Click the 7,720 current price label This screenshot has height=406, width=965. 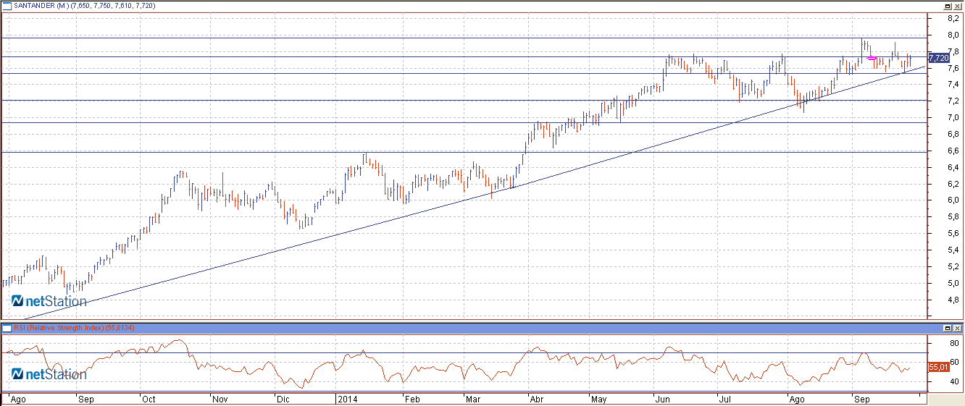(938, 57)
